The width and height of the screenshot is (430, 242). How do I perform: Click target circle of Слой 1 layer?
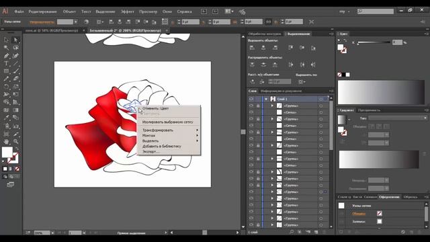[x=320, y=99]
